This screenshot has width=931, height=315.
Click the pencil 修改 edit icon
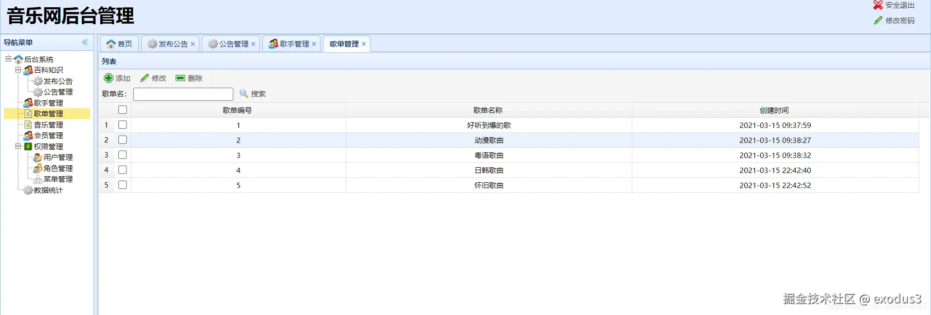point(144,78)
